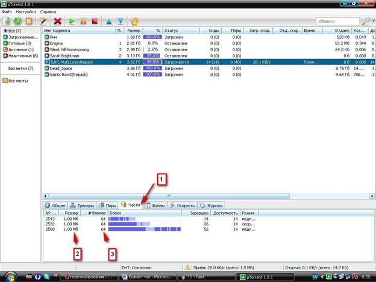Sort by Размер column header in torrent list
This screenshot has width=376, height=282.
tap(134, 31)
